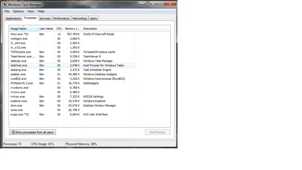Select the explorer.exe process

(19, 101)
